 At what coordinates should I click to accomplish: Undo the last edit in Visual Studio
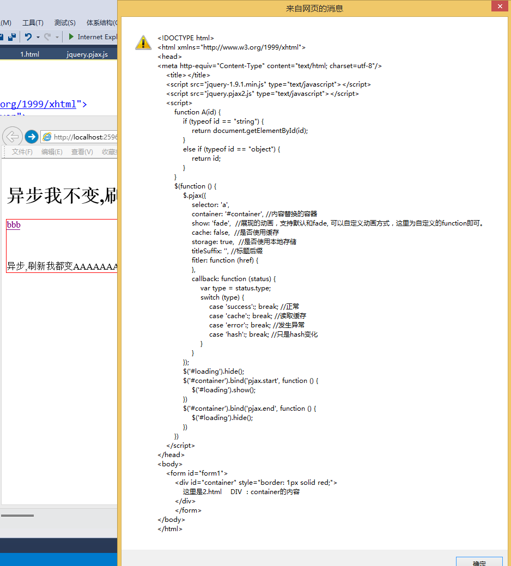click(x=28, y=37)
